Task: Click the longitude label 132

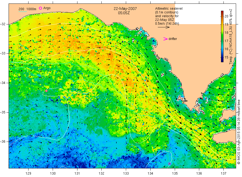Action: (x=102, y=174)
